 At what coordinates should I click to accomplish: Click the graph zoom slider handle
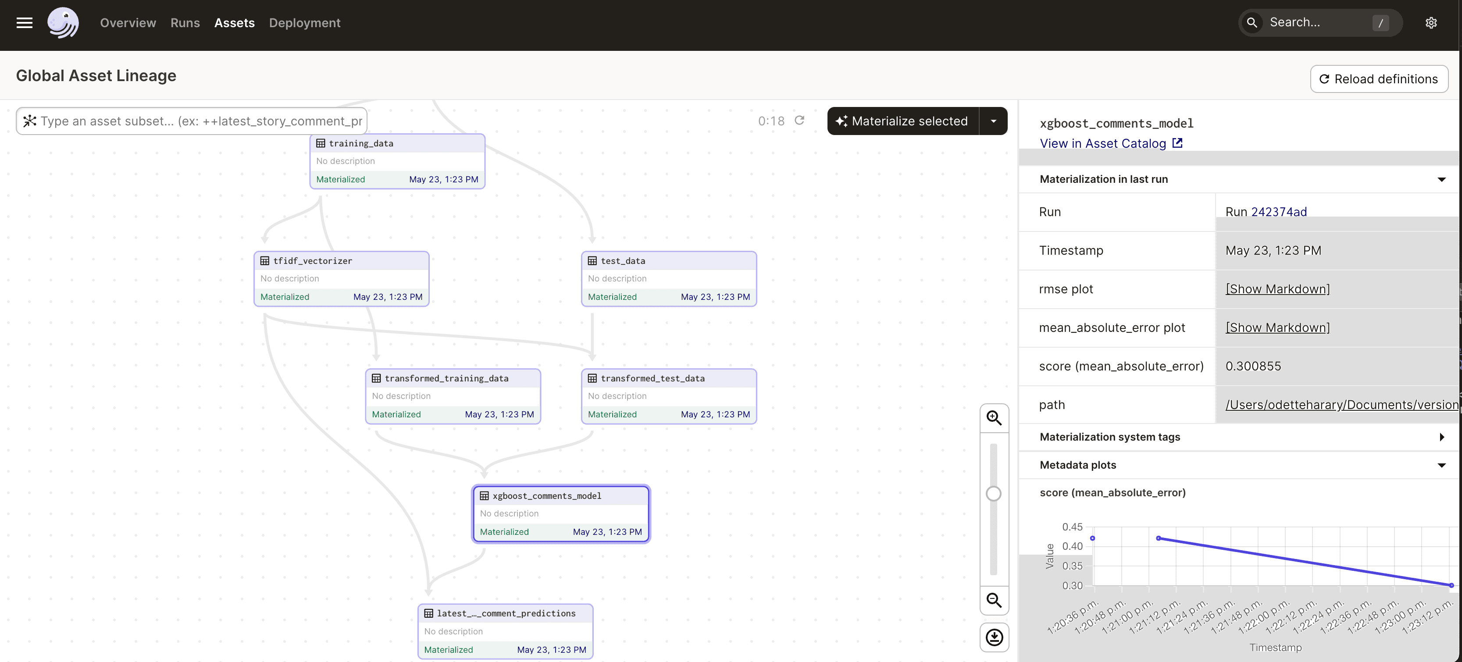pos(993,494)
